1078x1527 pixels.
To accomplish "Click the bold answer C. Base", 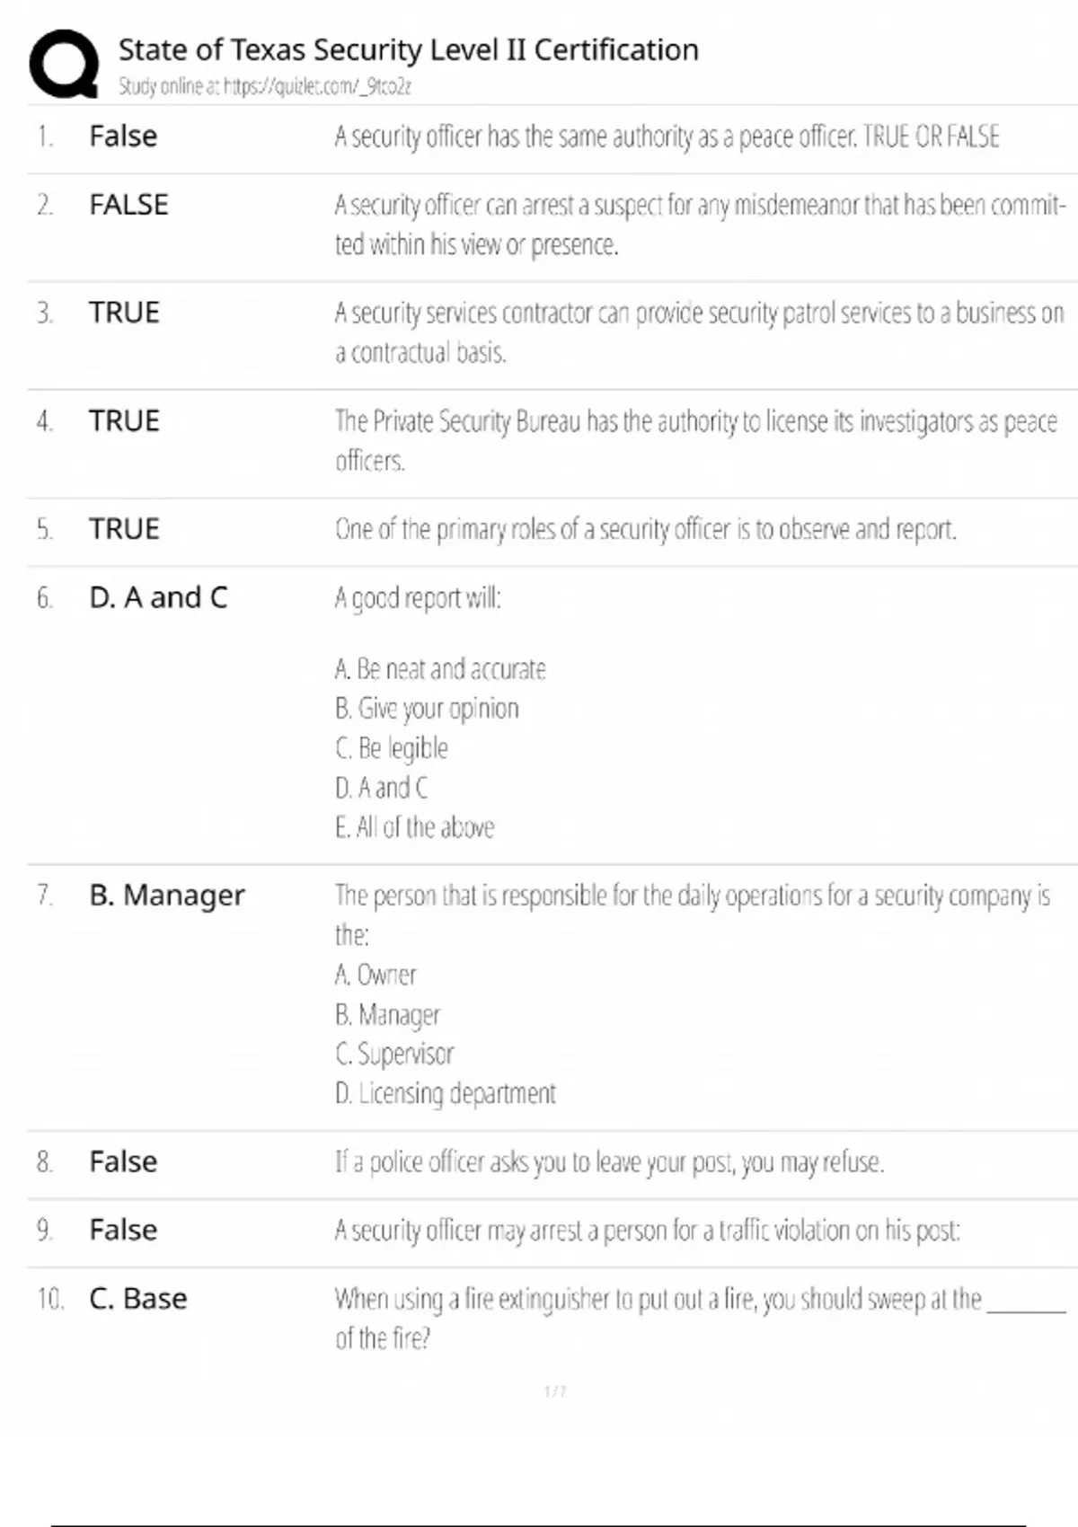I will tap(138, 1299).
